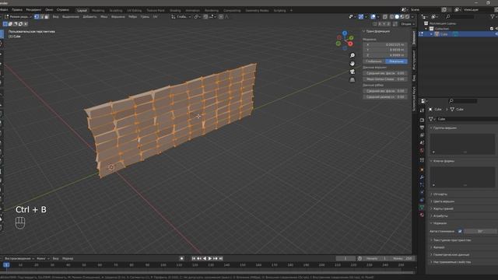
Task: Click the X median coordinate field
Action: tap(385, 45)
